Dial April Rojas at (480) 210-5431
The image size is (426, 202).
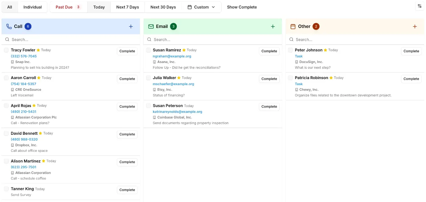23,112
